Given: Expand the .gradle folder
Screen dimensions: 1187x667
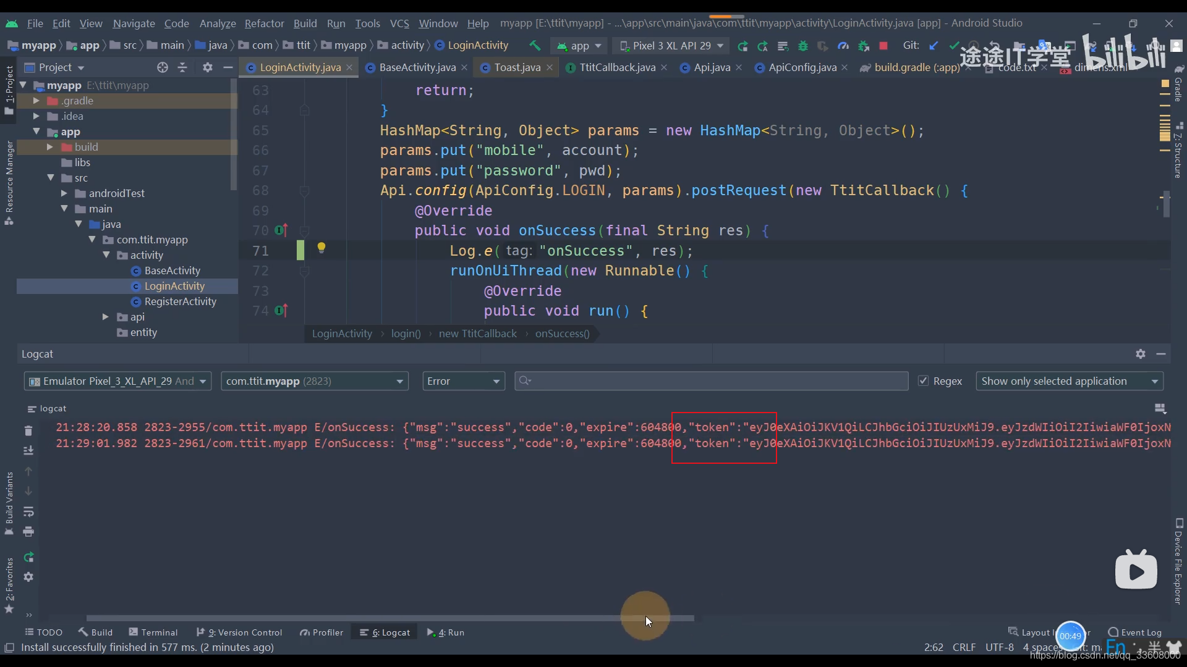Looking at the screenshot, I should click(36, 101).
